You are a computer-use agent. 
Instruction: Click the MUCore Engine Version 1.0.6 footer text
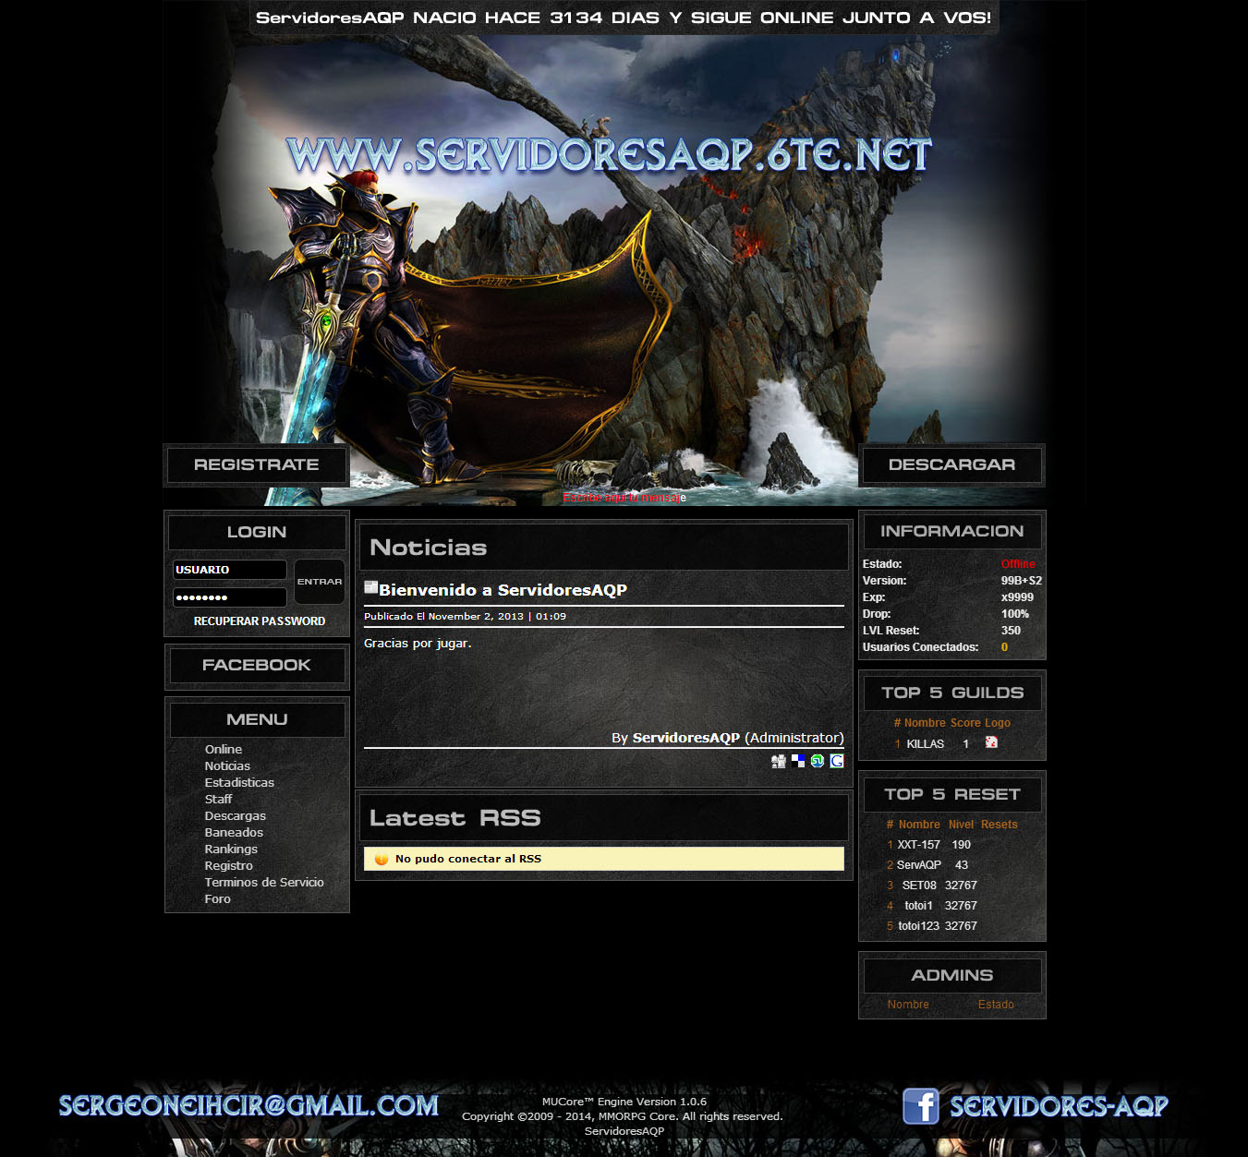click(x=624, y=1102)
